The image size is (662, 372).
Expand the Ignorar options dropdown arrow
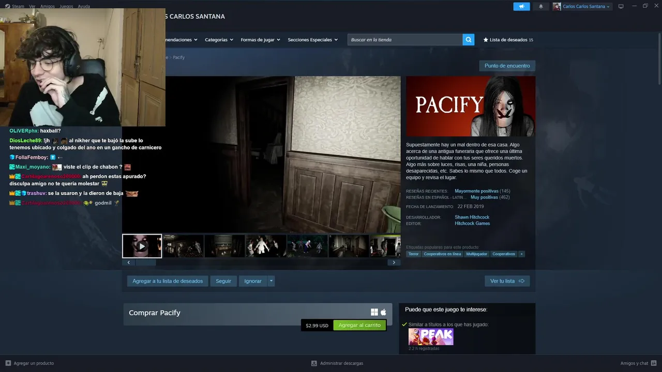coord(271,281)
